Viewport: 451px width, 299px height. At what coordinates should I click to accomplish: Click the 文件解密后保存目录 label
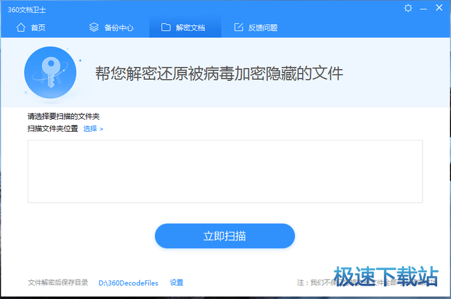tap(58, 283)
